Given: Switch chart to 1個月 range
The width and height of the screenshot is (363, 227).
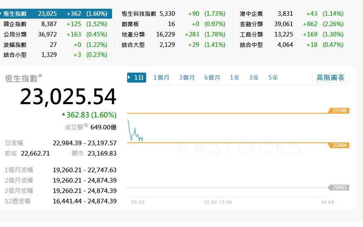Looking at the screenshot, I should click(161, 78).
